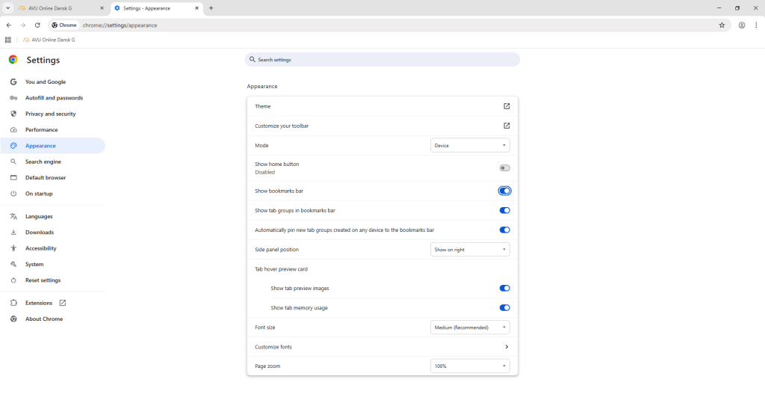Open the profile avatar icon
The width and height of the screenshot is (765, 415).
(x=742, y=25)
